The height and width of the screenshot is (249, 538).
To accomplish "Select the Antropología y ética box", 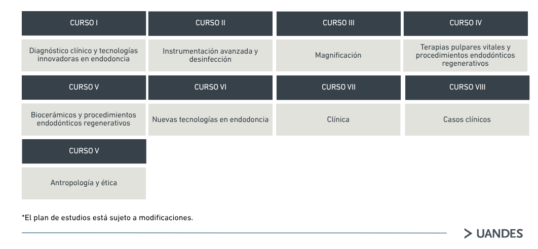I will [84, 183].
